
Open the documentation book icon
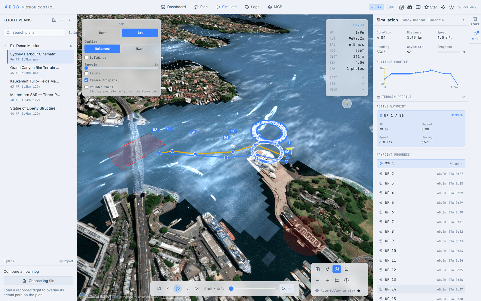point(418,7)
